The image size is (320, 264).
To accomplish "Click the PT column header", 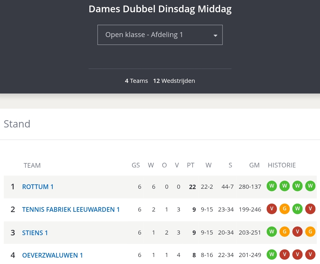I will coord(190,165).
